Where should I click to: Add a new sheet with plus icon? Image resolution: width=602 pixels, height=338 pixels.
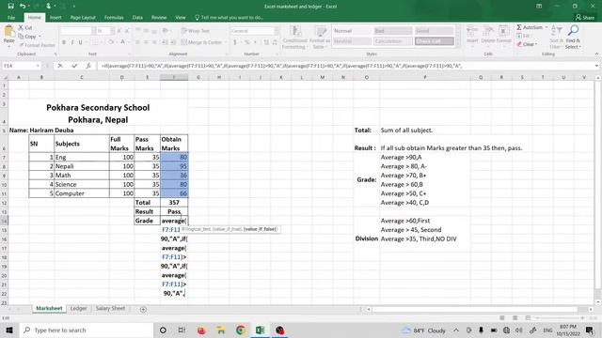click(x=143, y=309)
